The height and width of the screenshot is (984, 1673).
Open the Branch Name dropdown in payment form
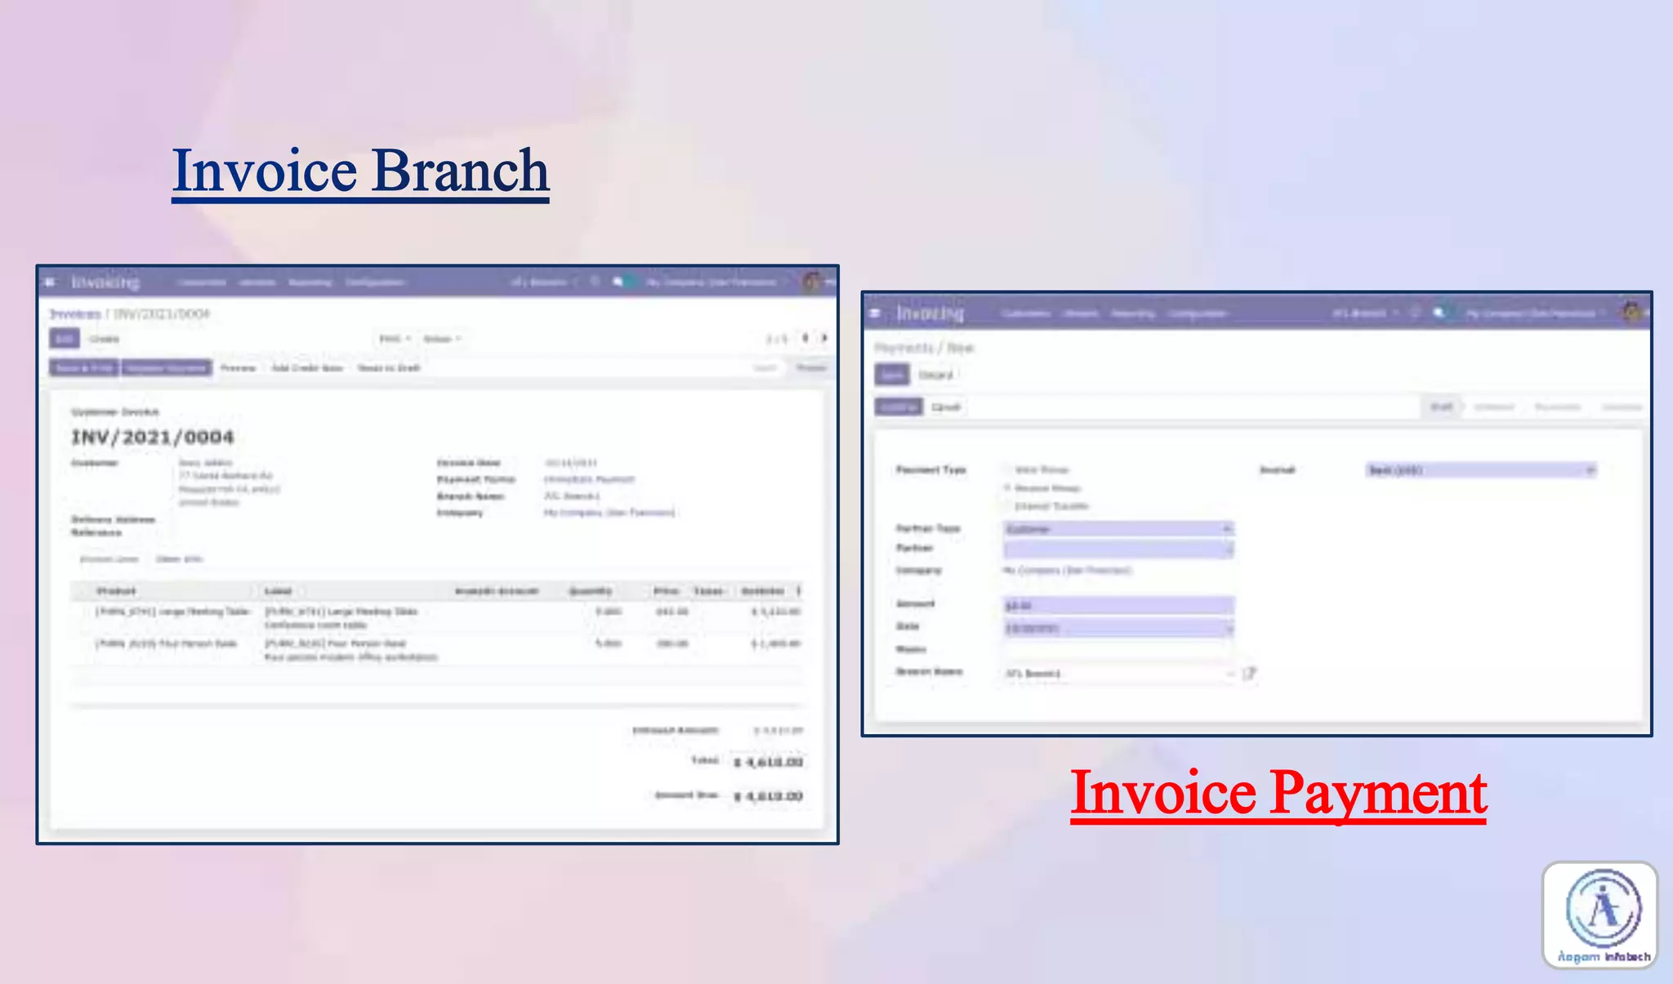[x=1118, y=674]
